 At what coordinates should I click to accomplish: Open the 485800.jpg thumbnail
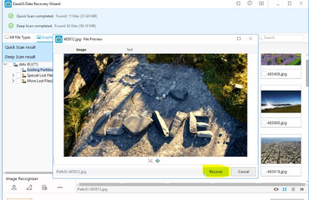(x=281, y=102)
